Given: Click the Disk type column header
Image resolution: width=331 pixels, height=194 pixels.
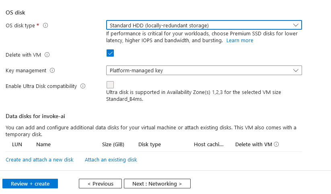Looking at the screenshot, I should [x=150, y=145].
